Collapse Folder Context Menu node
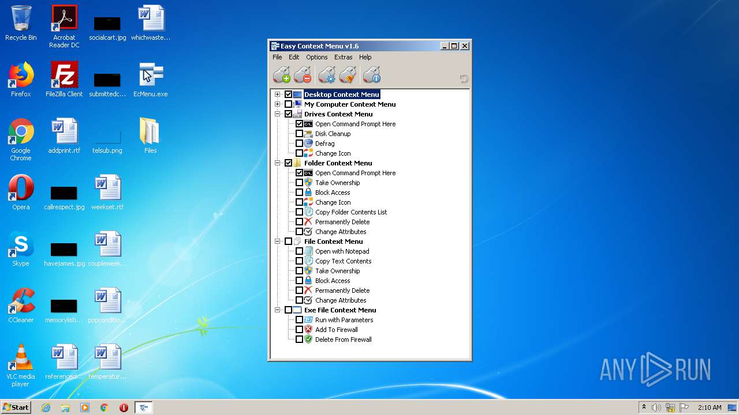Viewport: 739px width, 415px height. click(278, 163)
